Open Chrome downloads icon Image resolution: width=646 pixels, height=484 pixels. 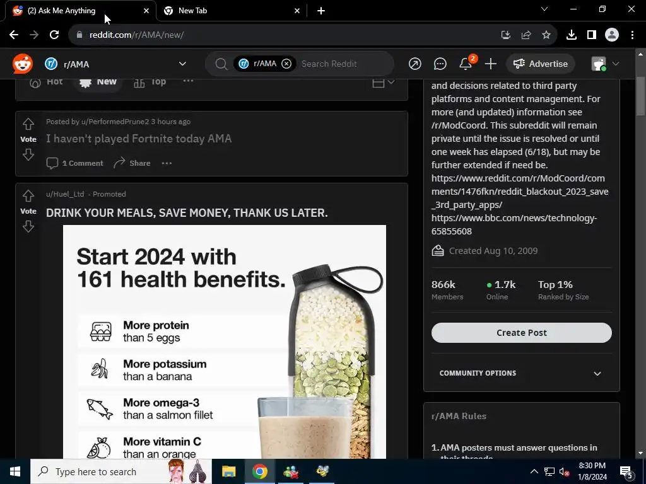(571, 35)
